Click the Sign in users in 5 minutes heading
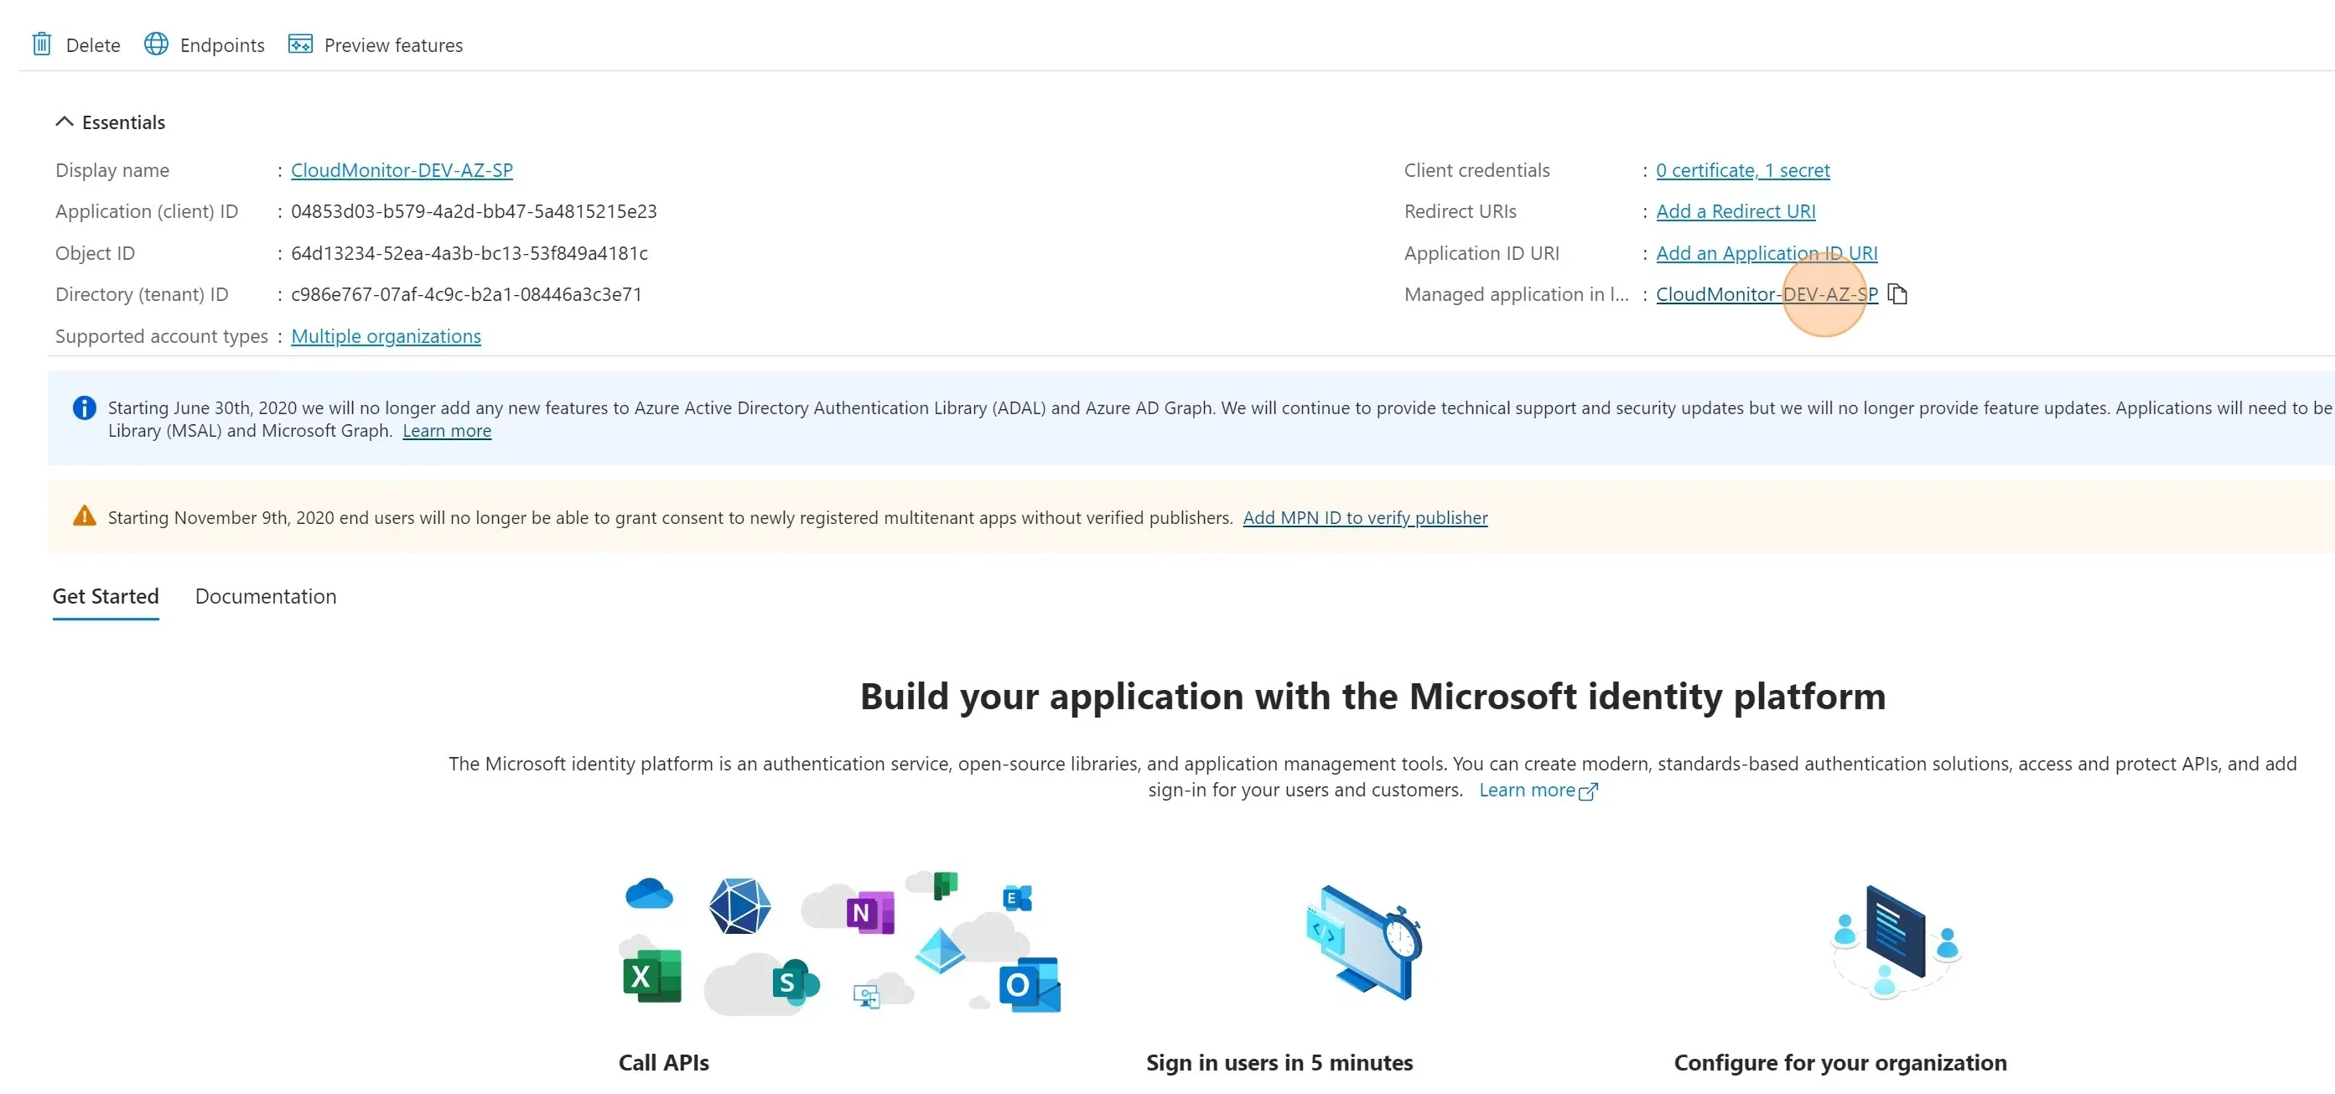 [x=1279, y=1062]
